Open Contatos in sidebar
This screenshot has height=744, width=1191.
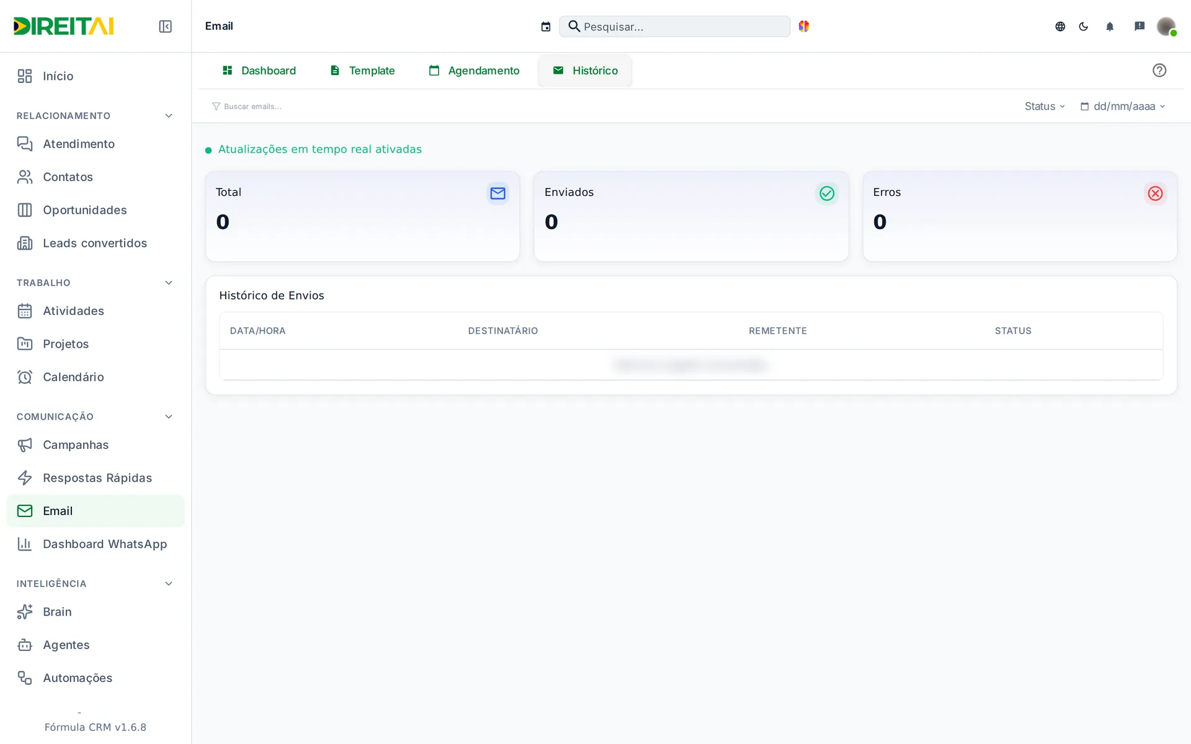pos(95,177)
